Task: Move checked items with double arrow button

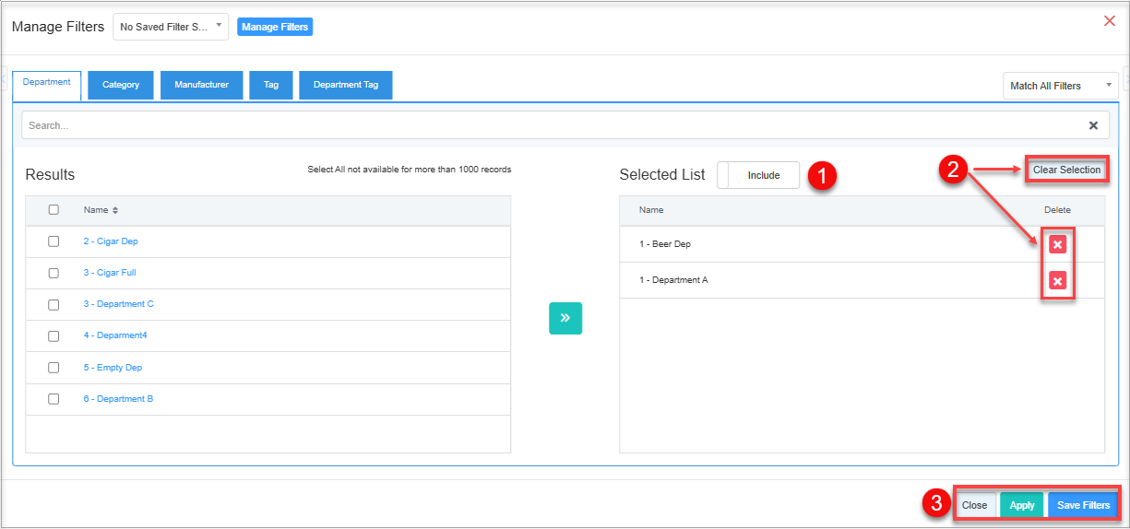Action: 565,318
